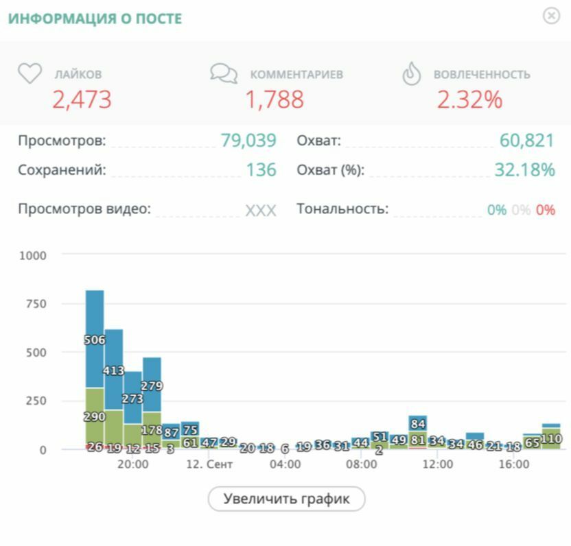
Task: Click the green positive tonality 0%
Action: (497, 210)
